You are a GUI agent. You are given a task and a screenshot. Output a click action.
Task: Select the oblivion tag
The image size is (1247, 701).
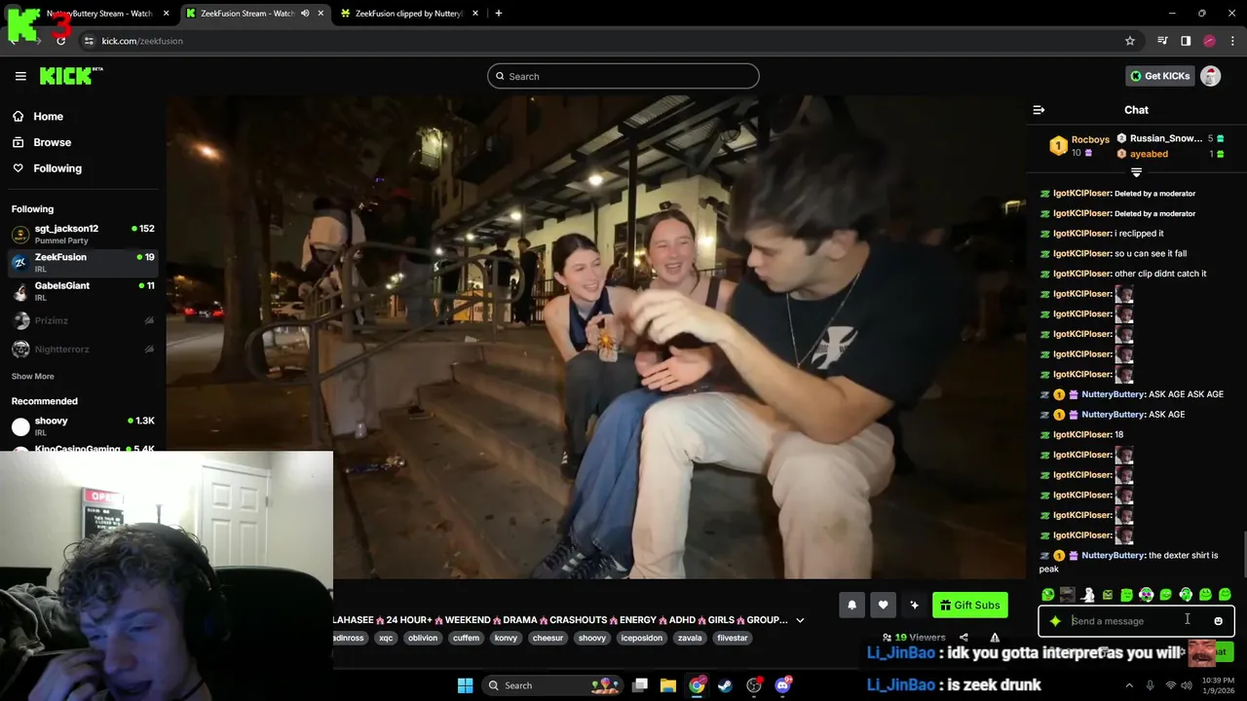click(423, 638)
